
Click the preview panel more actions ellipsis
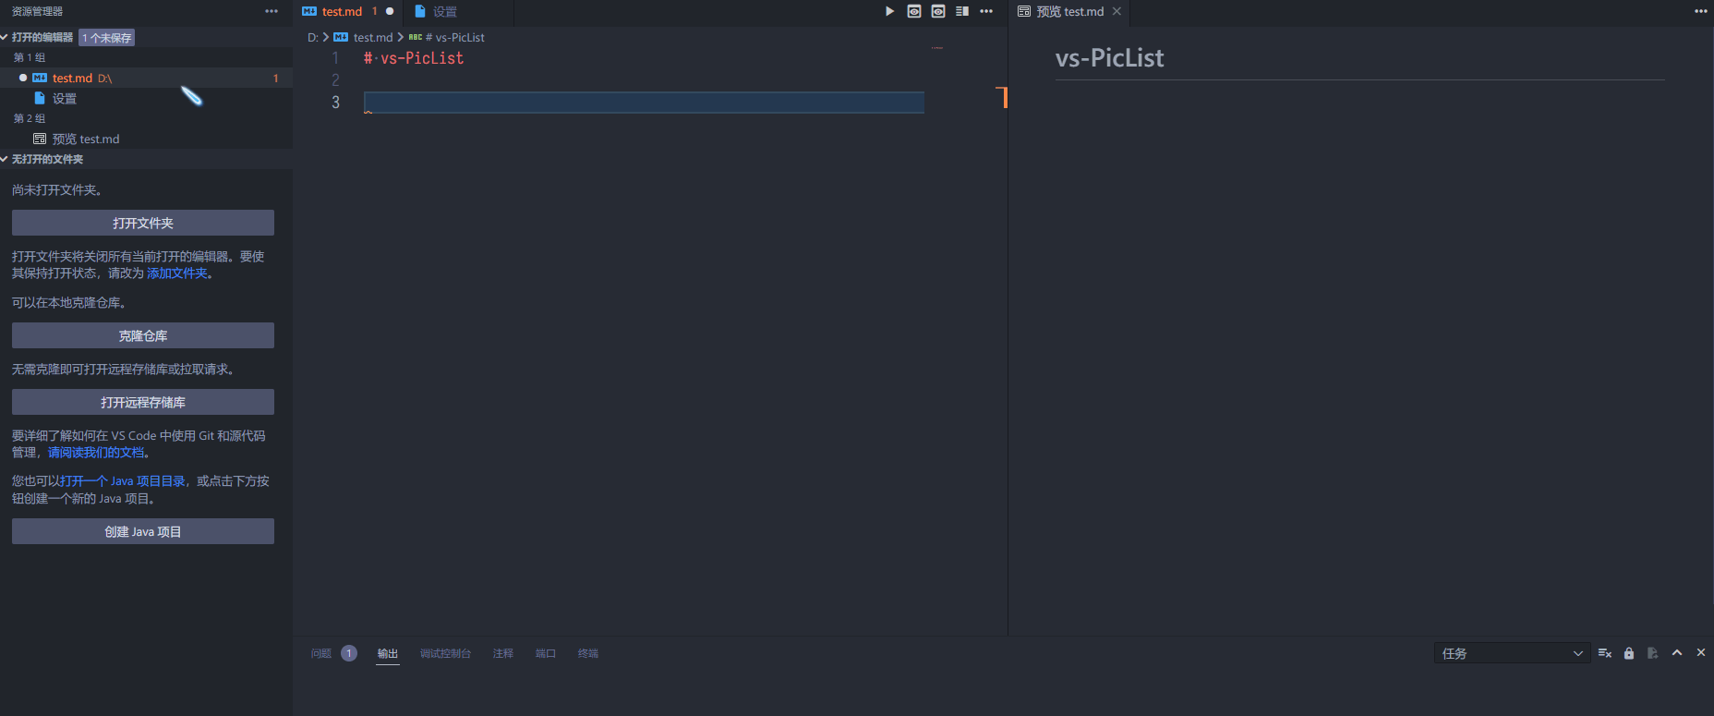(x=1701, y=11)
